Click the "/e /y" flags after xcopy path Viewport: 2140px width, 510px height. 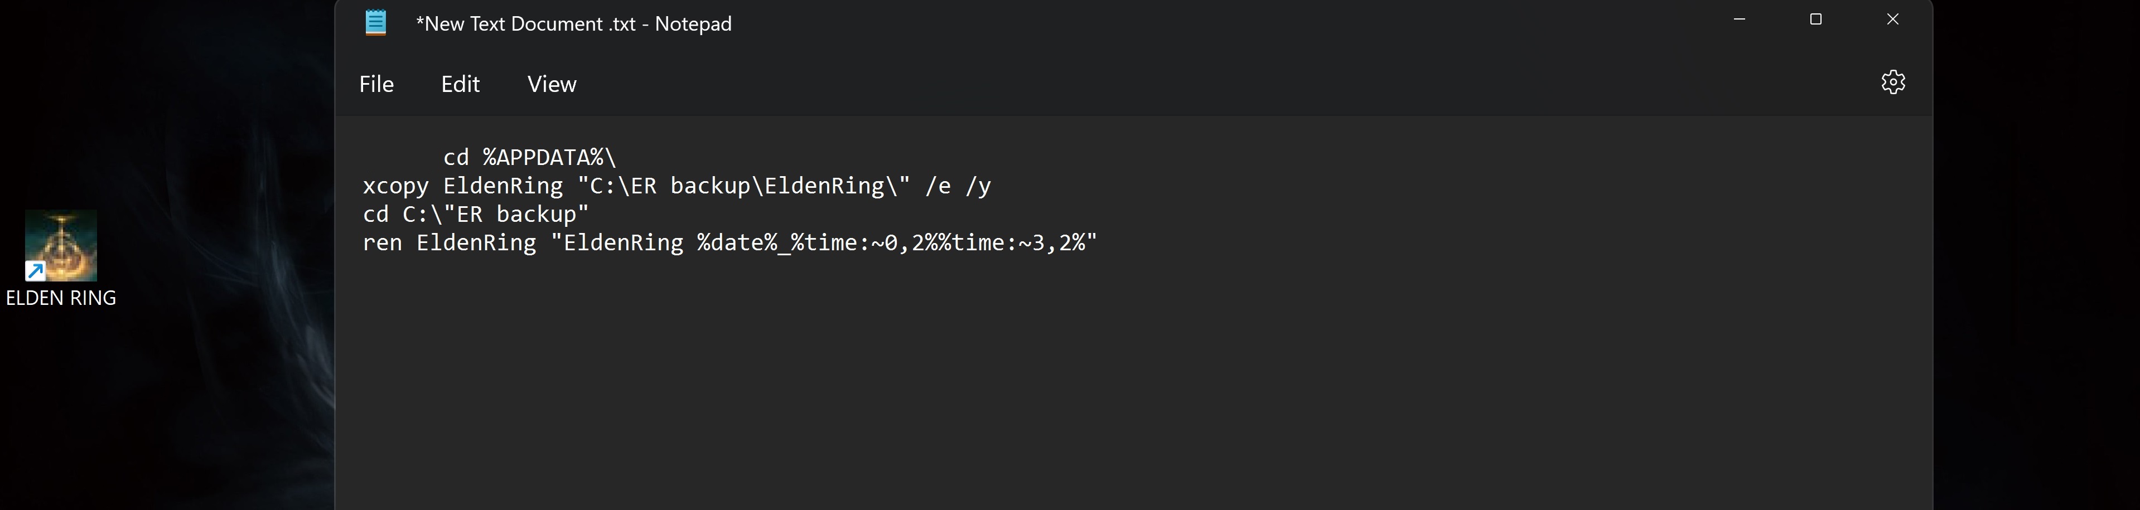pos(958,186)
